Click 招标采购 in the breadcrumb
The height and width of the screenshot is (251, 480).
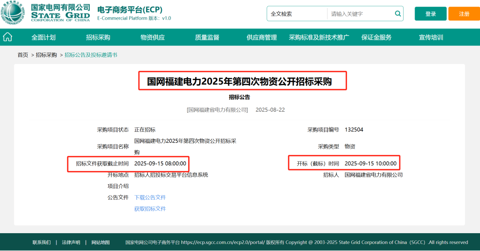[46, 55]
